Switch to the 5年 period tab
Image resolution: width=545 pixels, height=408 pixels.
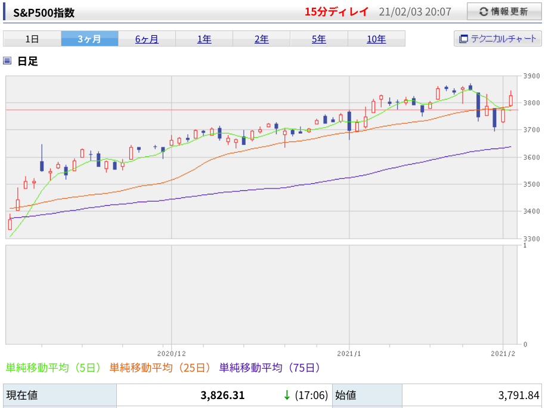point(319,39)
